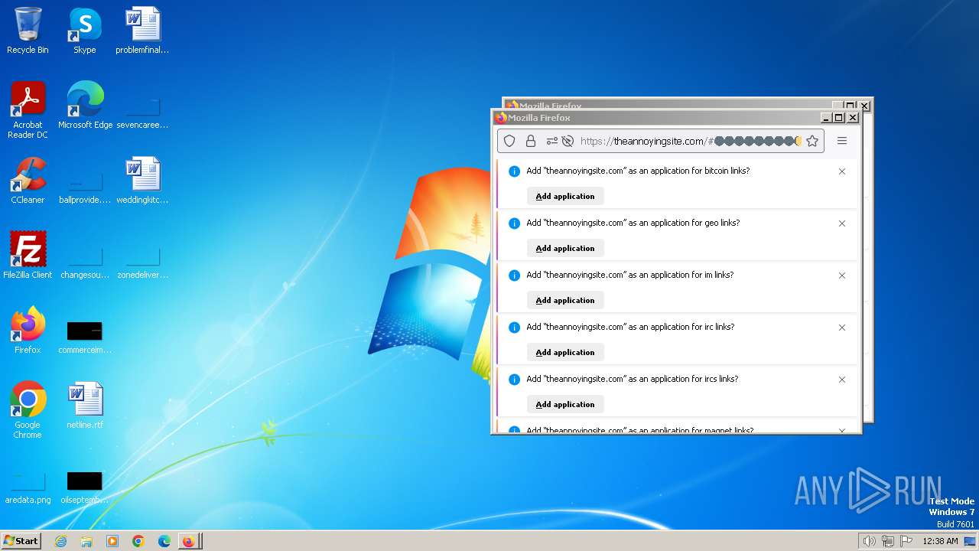This screenshot has height=551, width=979.
Task: Dismiss the irc links notification
Action: (x=842, y=328)
